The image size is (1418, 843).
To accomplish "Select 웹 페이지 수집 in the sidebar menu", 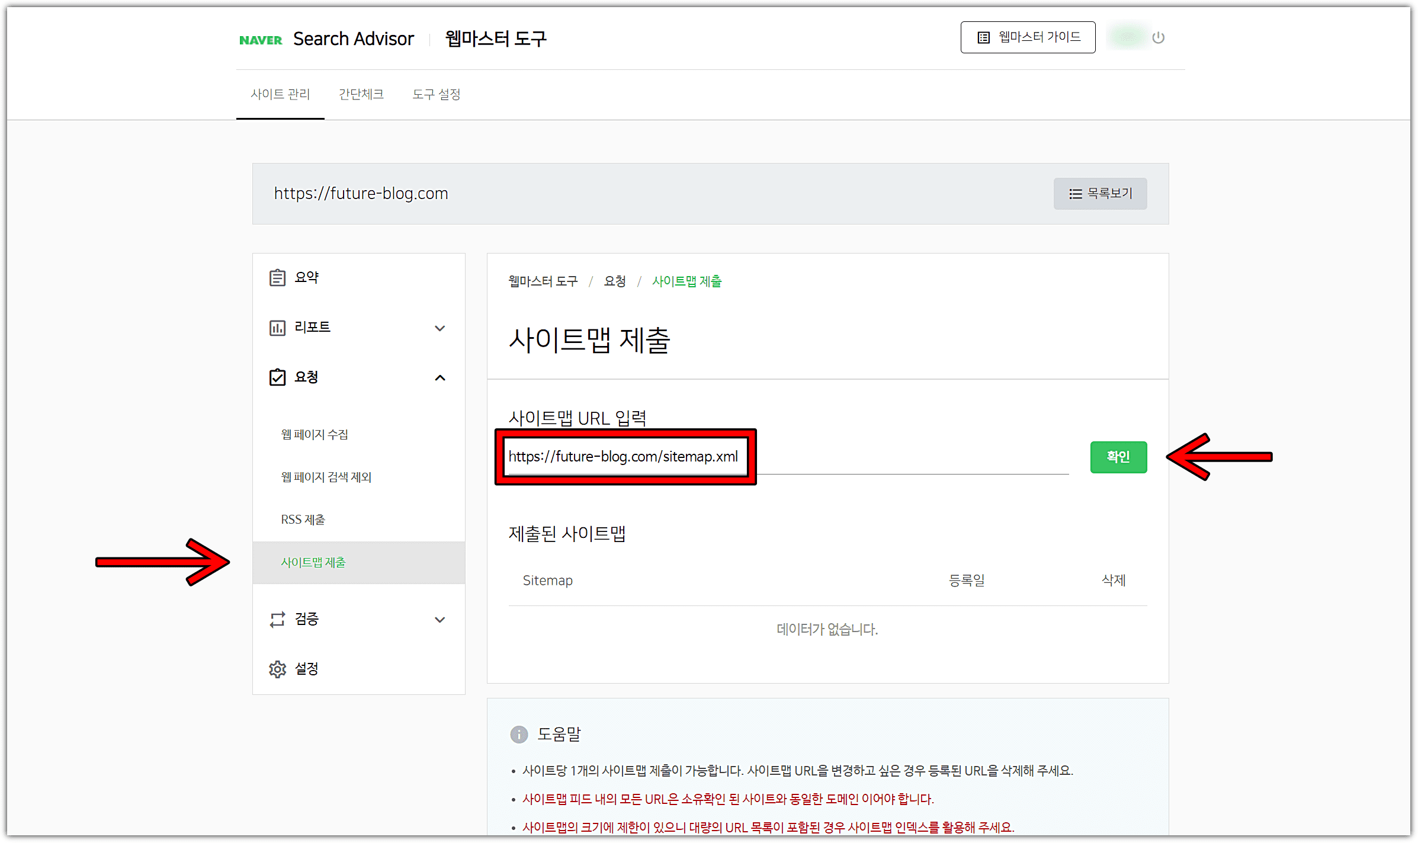I will [315, 434].
